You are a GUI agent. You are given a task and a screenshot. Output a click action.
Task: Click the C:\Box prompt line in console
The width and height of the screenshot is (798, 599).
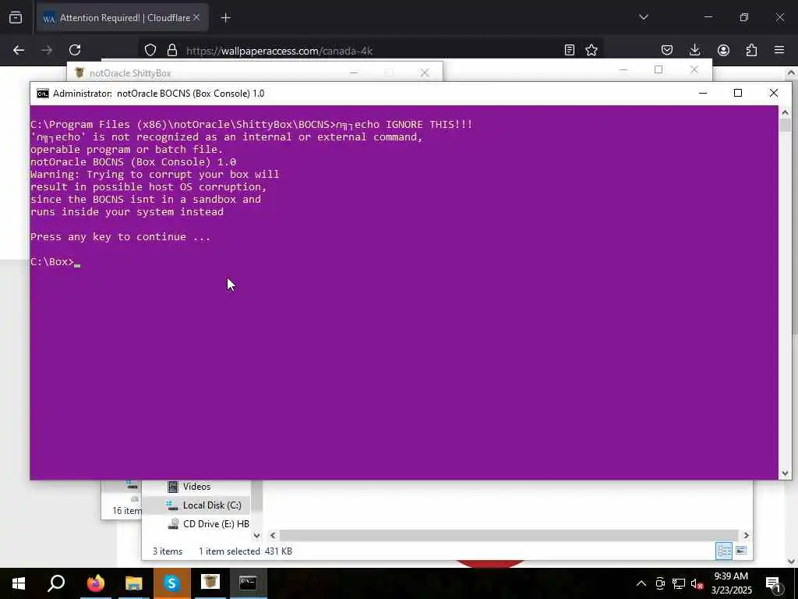(x=55, y=262)
